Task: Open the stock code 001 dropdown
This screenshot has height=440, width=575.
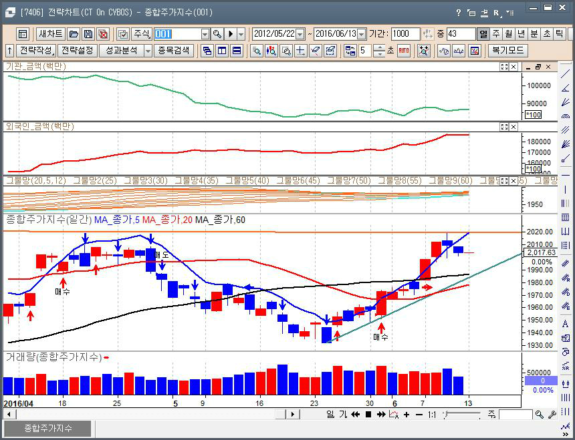Action: 205,34
